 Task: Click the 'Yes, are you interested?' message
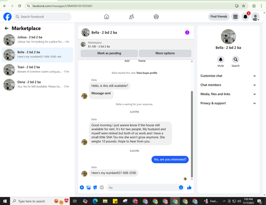[170, 159]
